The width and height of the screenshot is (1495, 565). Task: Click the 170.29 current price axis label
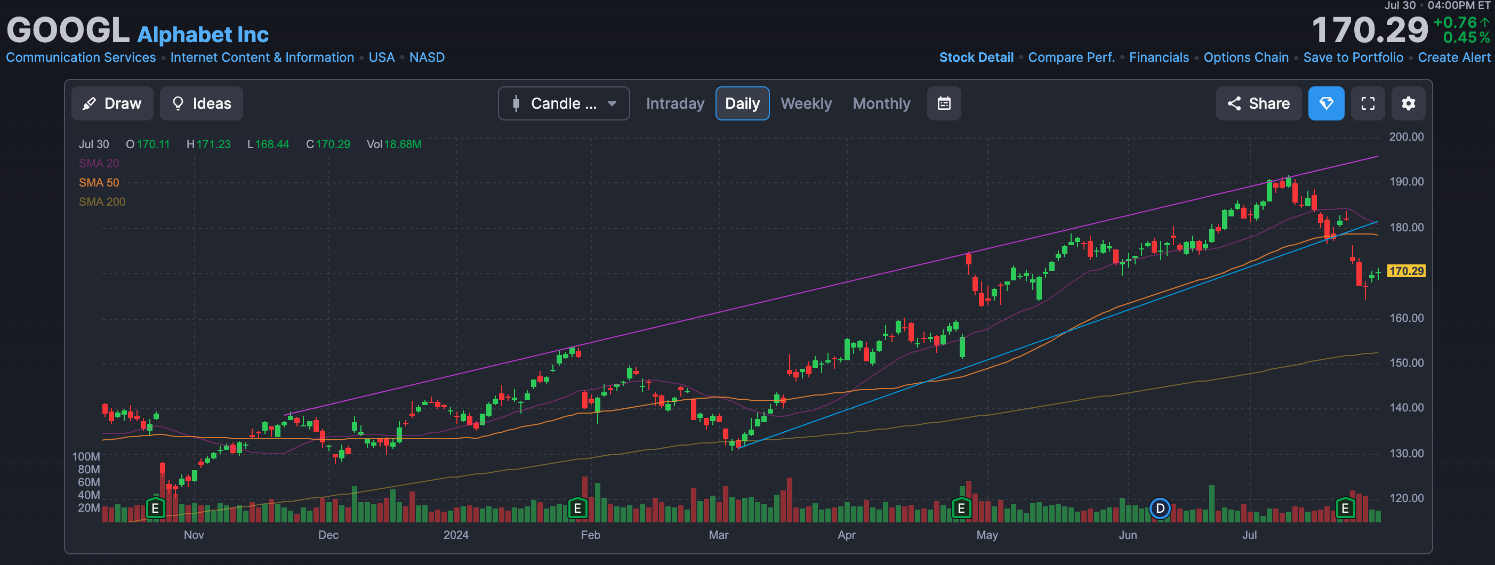(x=1405, y=271)
